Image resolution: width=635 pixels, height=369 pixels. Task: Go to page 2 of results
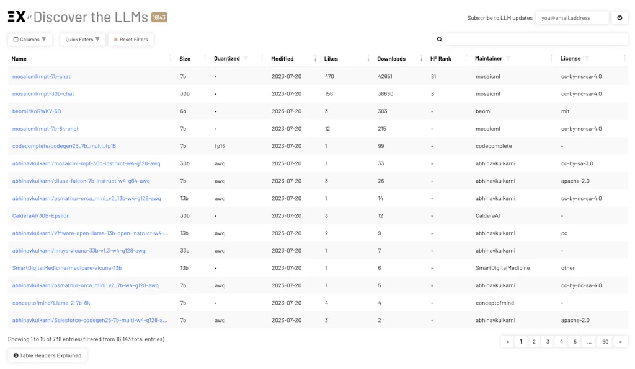tap(535, 341)
